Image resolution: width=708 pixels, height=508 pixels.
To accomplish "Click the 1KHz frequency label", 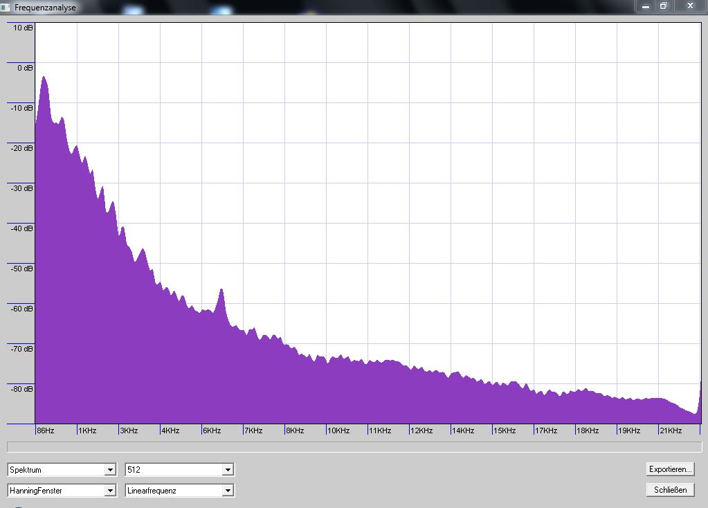I will pos(88,430).
